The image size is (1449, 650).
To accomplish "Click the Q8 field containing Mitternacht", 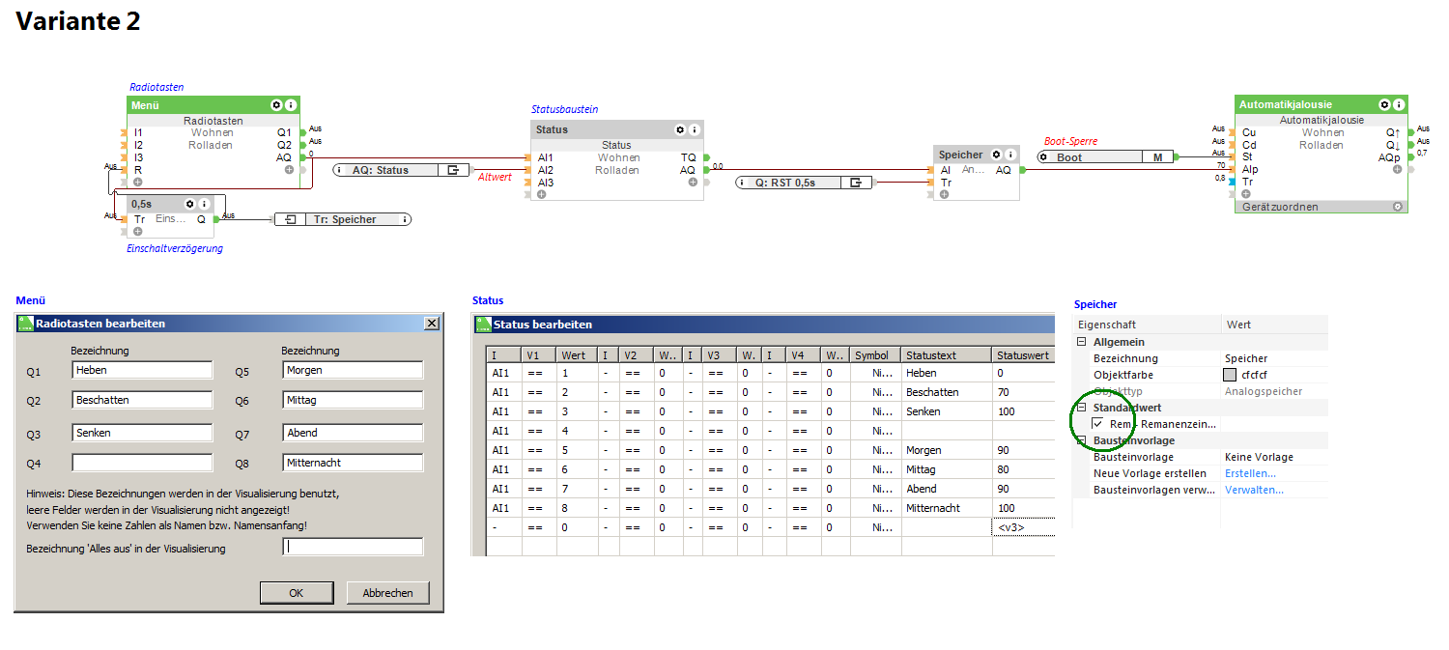I will pyautogui.click(x=353, y=463).
